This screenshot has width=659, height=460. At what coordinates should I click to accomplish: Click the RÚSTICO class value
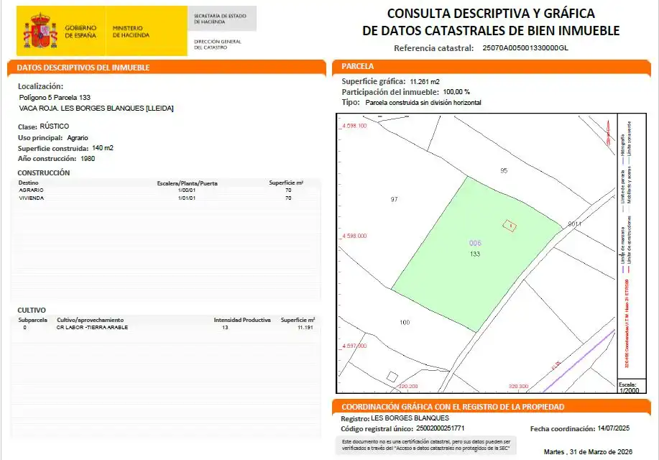[54, 126]
